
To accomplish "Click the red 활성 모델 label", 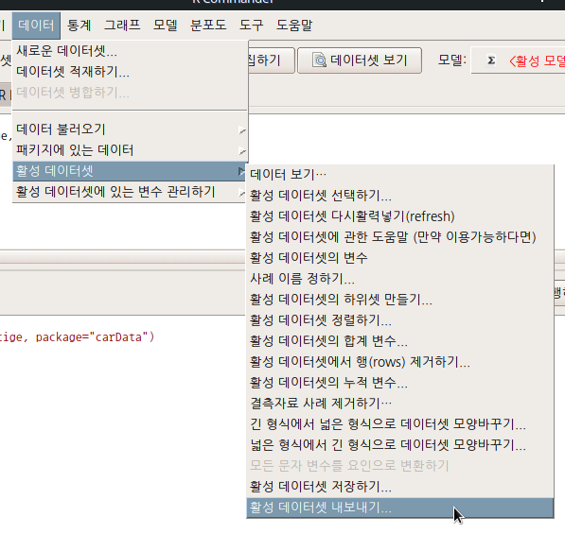I will click(537, 60).
